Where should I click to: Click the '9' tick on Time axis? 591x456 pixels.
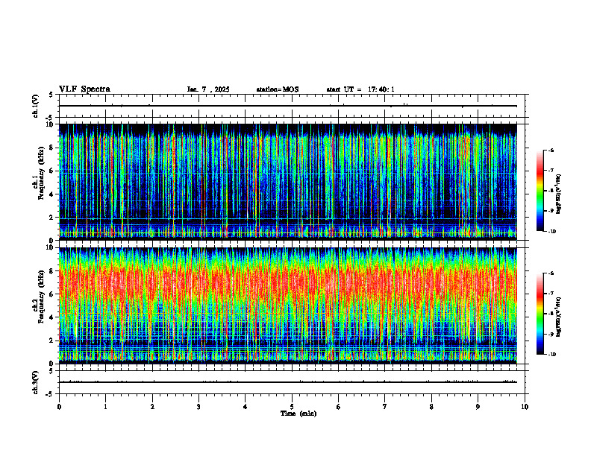point(478,407)
